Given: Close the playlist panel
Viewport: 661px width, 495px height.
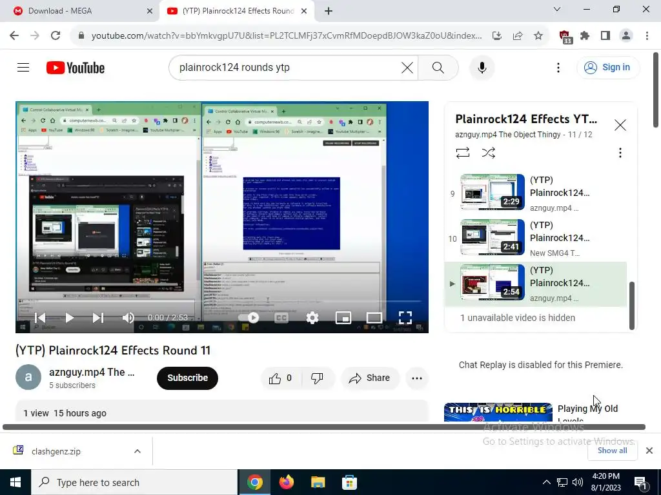Looking at the screenshot, I should pos(620,125).
